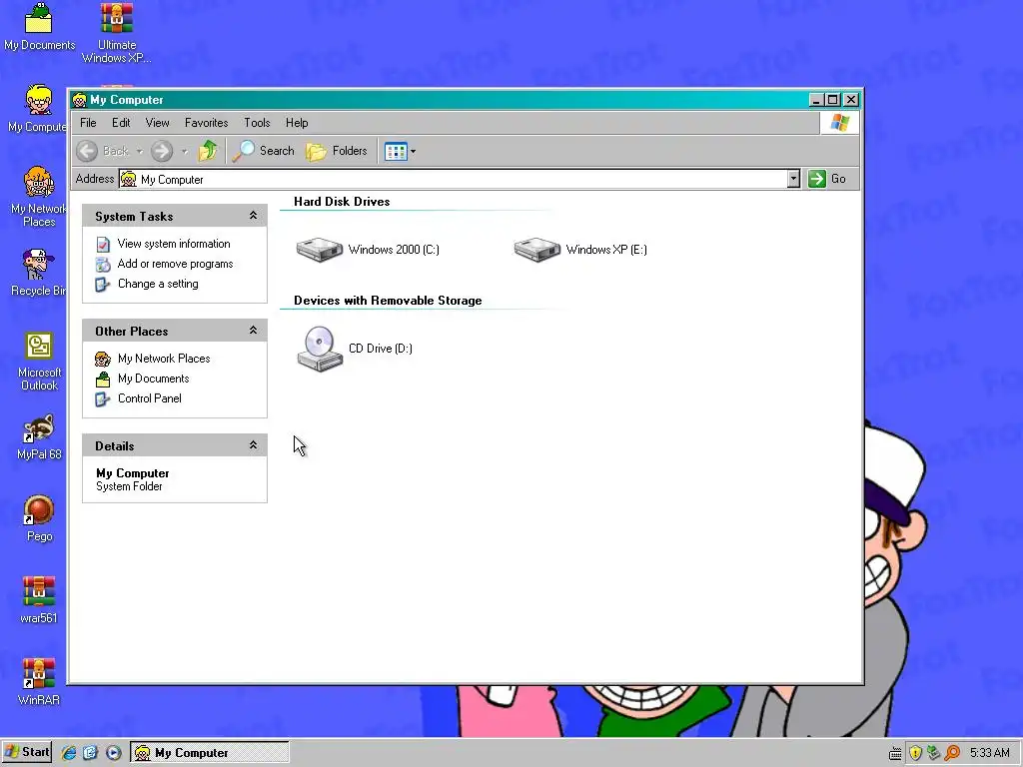Click the magnifier tray icon
The width and height of the screenshot is (1023, 767).
(952, 753)
